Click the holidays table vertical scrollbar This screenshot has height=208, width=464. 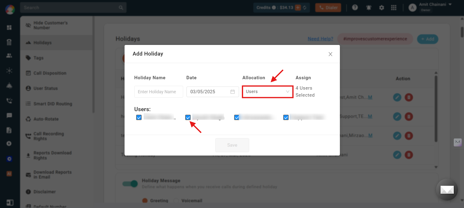coord(436,109)
